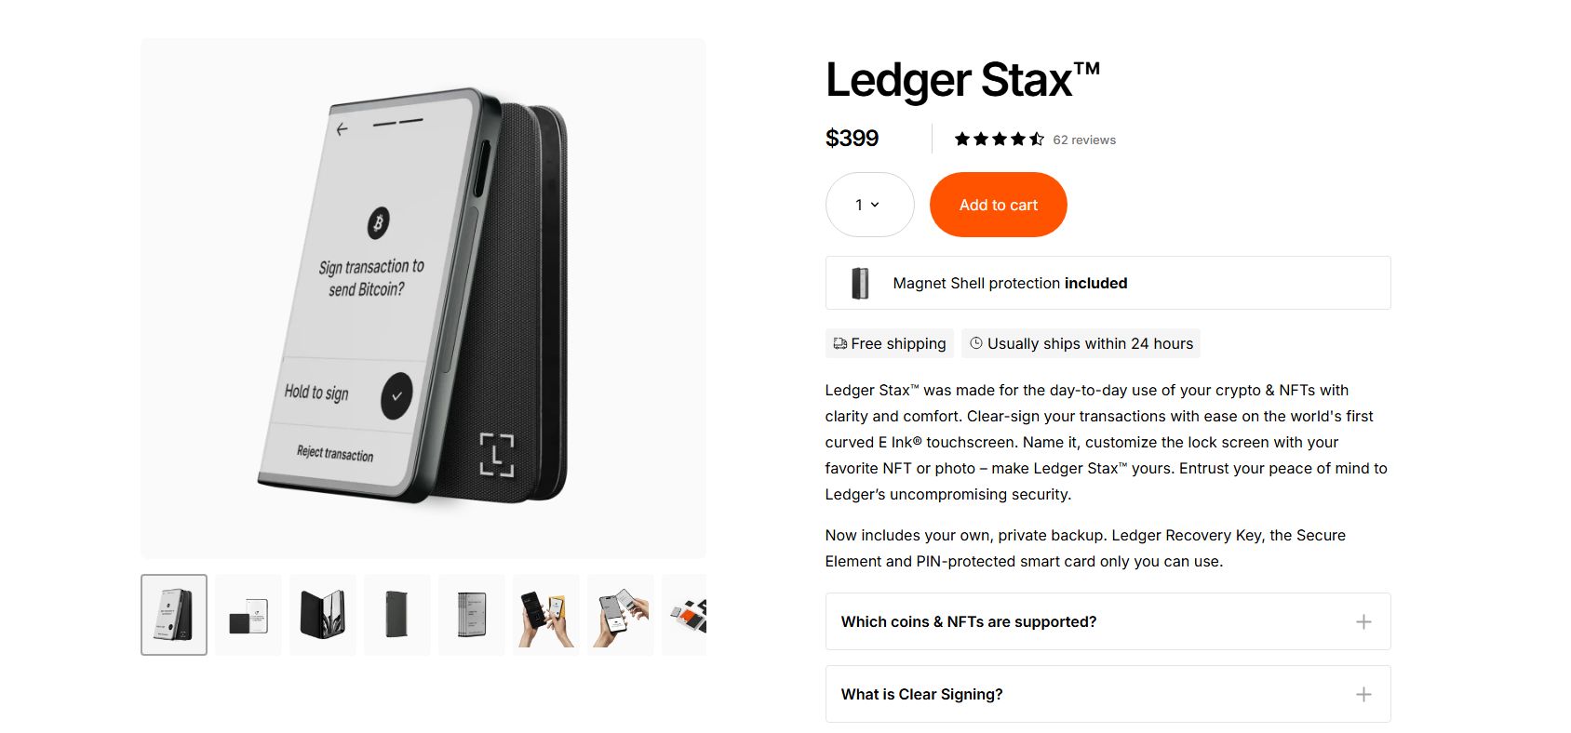The width and height of the screenshot is (1571, 733).
Task: Select the stacked devices thumbnail
Action: pos(471,614)
